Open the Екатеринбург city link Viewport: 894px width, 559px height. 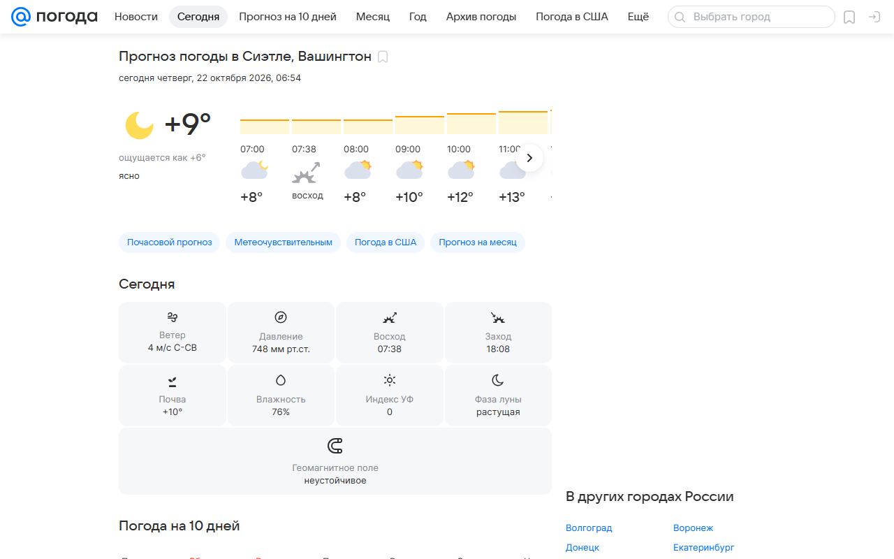pos(704,548)
